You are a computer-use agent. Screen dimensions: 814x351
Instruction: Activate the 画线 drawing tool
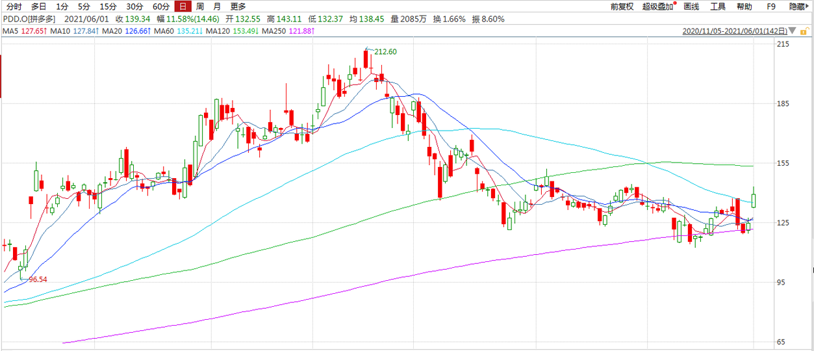pos(691,6)
